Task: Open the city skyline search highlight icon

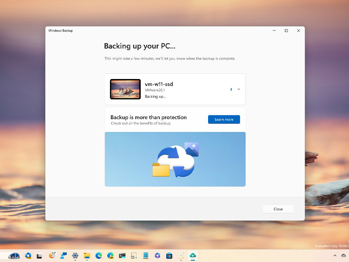Action: click(14, 256)
